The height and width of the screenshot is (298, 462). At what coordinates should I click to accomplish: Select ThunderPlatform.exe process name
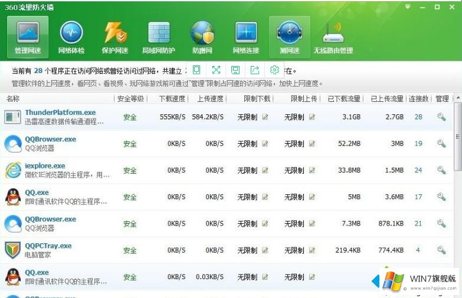[x=60, y=112]
